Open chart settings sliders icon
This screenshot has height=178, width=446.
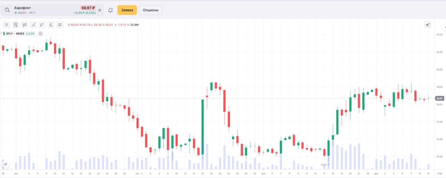(60, 25)
